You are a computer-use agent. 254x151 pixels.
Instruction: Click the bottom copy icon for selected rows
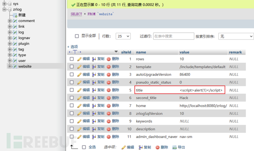[x=141, y=147]
